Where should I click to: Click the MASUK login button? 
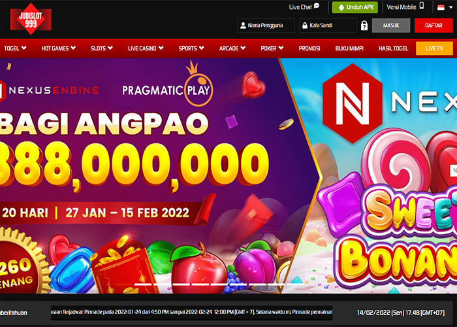click(391, 26)
